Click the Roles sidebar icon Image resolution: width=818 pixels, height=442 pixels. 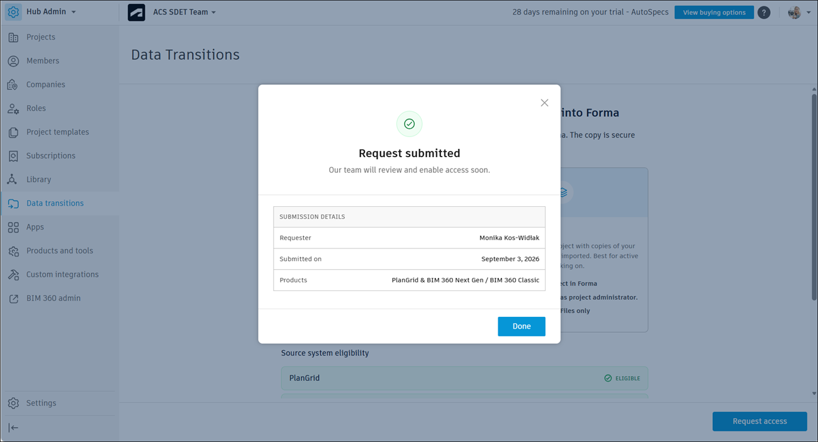click(13, 108)
